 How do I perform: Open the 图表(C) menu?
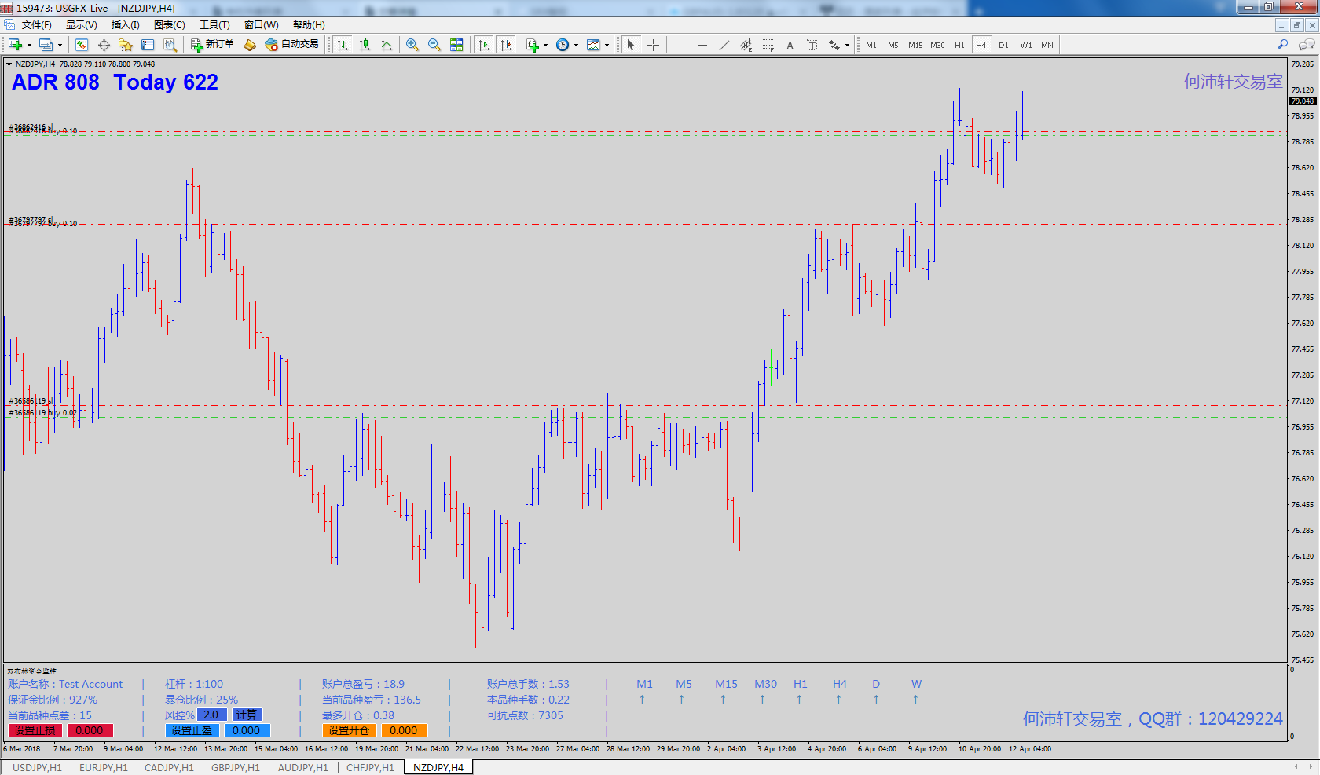[x=169, y=25]
